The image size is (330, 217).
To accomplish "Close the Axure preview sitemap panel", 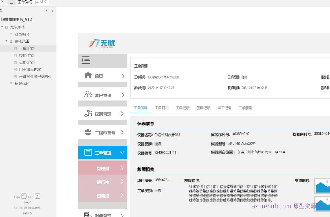I will tap(2, 2).
